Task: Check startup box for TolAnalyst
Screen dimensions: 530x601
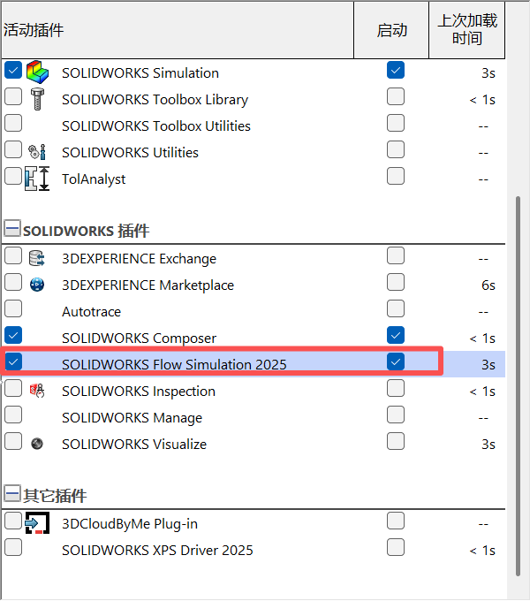Action: (396, 176)
